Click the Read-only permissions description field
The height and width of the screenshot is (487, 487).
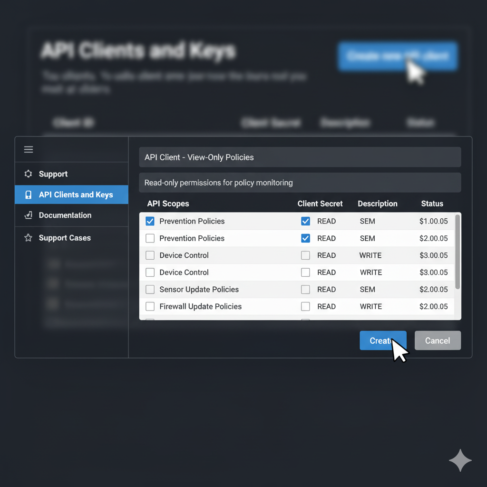(300, 183)
